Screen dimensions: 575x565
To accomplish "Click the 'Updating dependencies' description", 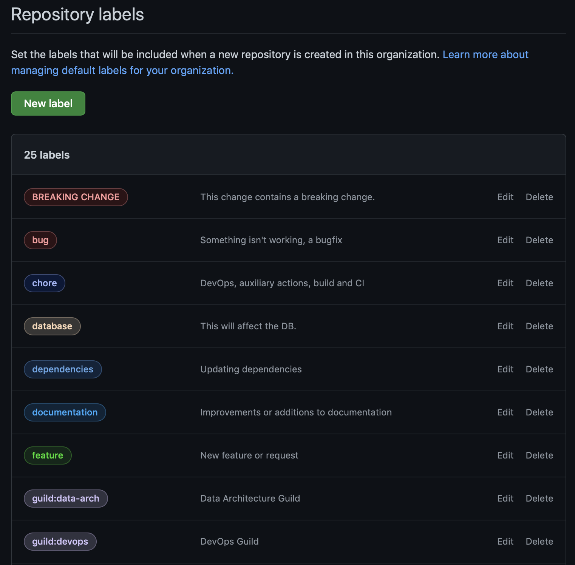I will click(x=251, y=369).
